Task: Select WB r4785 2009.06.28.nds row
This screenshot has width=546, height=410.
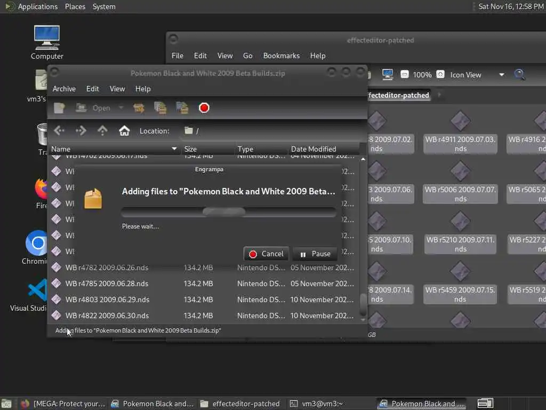Action: [x=204, y=284]
